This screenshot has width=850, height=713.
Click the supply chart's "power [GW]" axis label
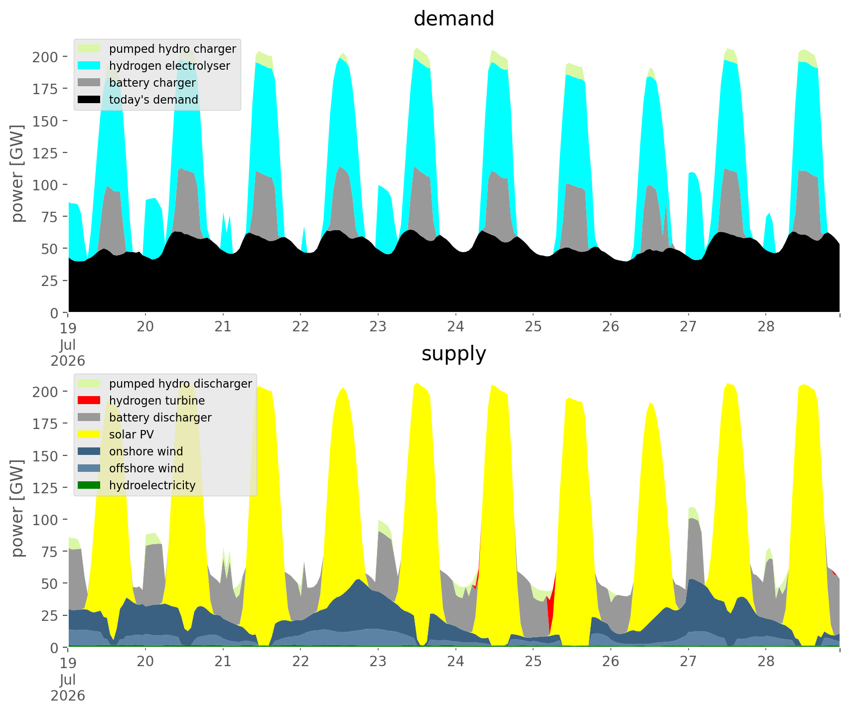17,508
